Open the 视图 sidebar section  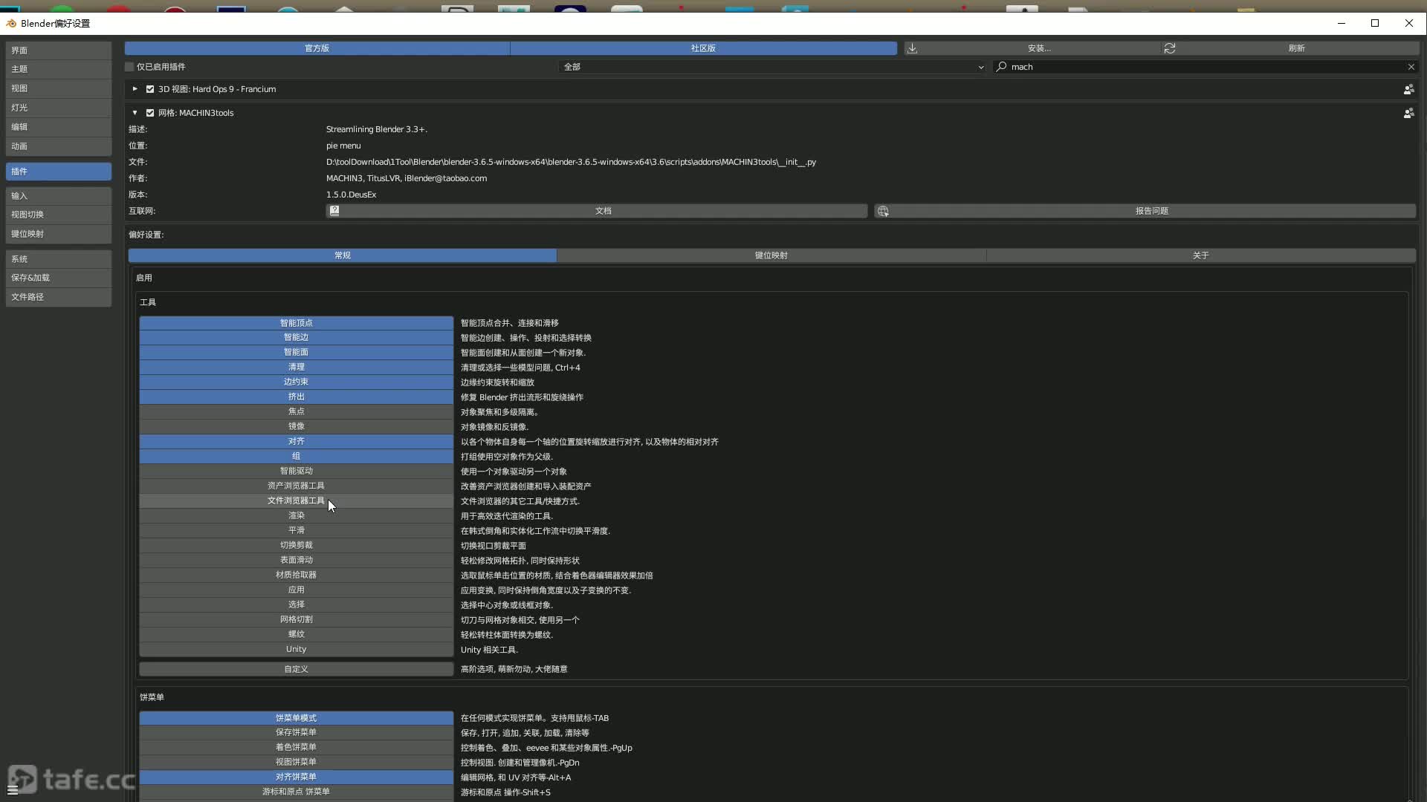point(59,88)
